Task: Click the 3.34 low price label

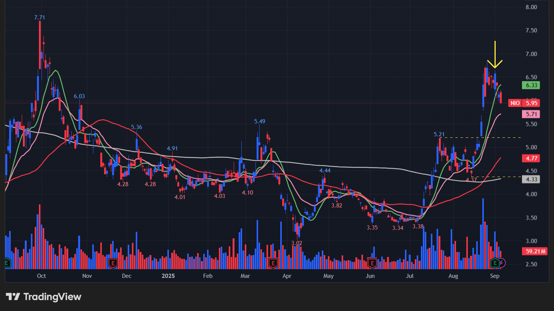Action: [398, 228]
